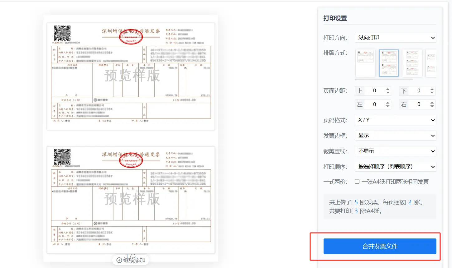The image size is (452, 268).
Task: Increase the top margin with up arrow
Action: click(x=388, y=89)
